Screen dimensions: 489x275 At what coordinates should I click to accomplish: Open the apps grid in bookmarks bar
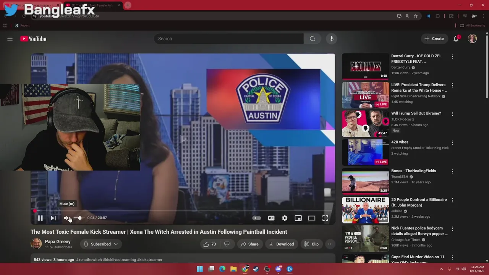pyautogui.click(x=5, y=26)
